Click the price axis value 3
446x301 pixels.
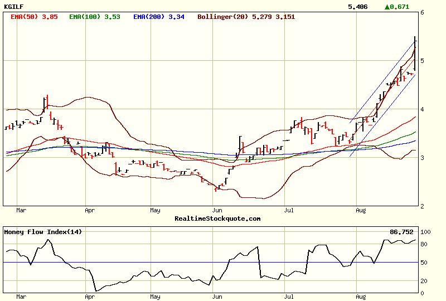point(422,158)
